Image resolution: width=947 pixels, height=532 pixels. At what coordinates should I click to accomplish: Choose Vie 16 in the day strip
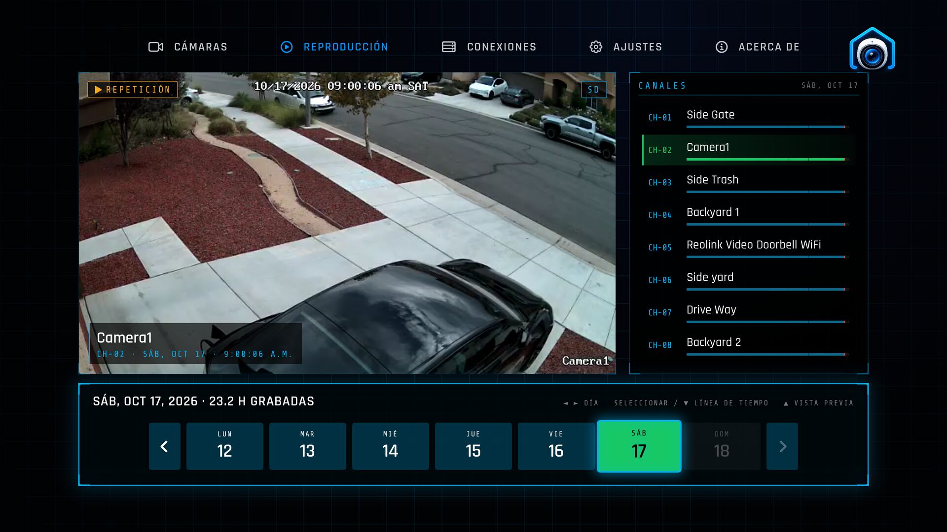click(556, 446)
